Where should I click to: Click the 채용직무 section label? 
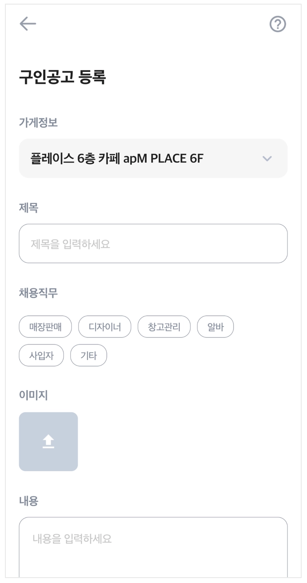38,293
